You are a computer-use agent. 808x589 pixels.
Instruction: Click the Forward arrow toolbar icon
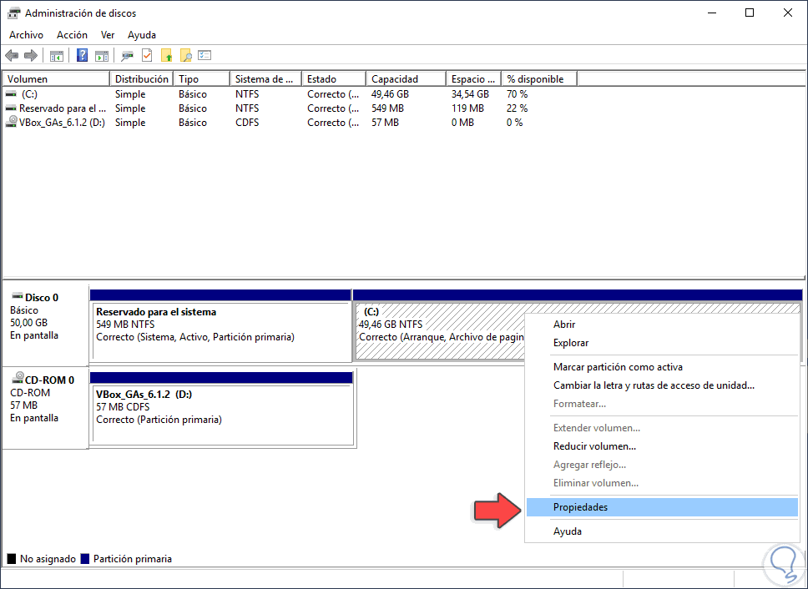(31, 56)
